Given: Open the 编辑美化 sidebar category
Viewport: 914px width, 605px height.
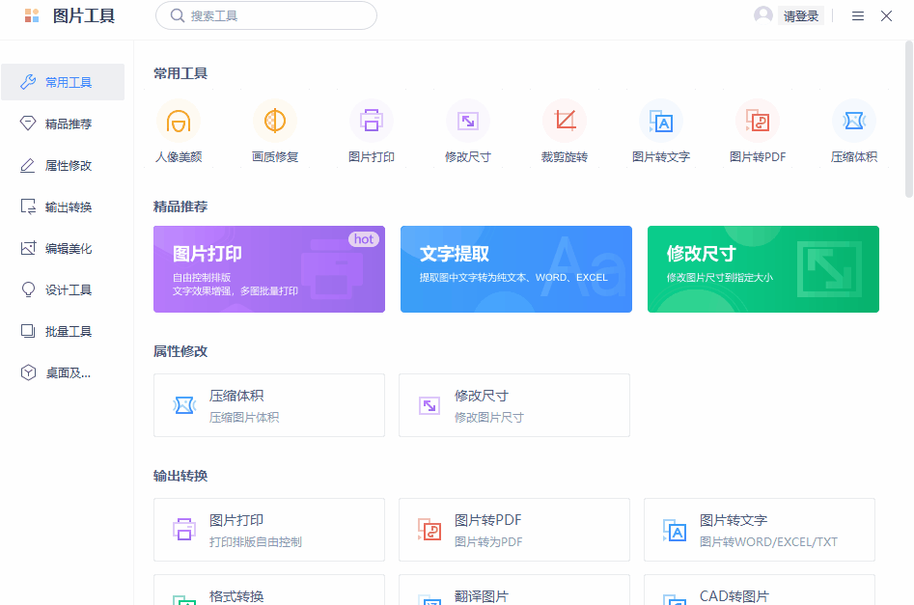Looking at the screenshot, I should tap(63, 248).
